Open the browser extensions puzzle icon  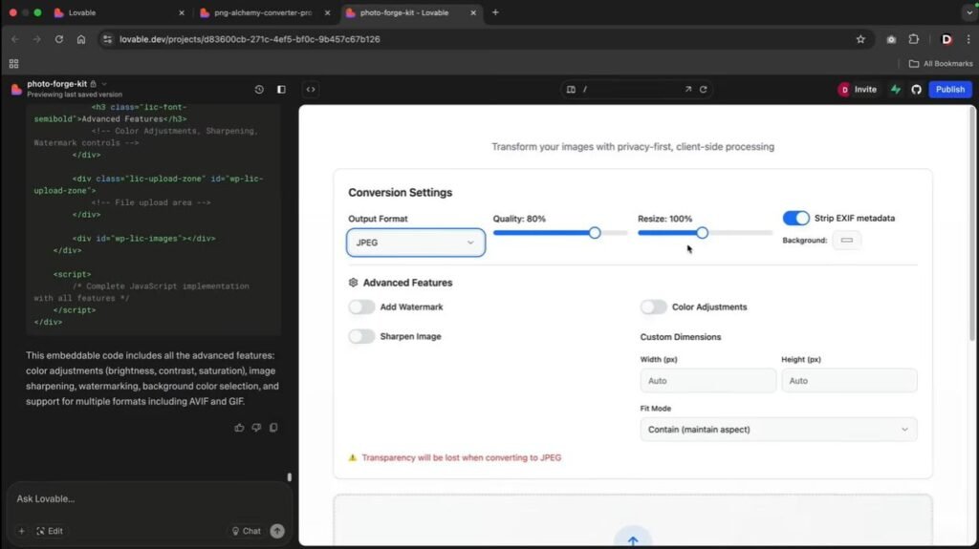pos(913,39)
